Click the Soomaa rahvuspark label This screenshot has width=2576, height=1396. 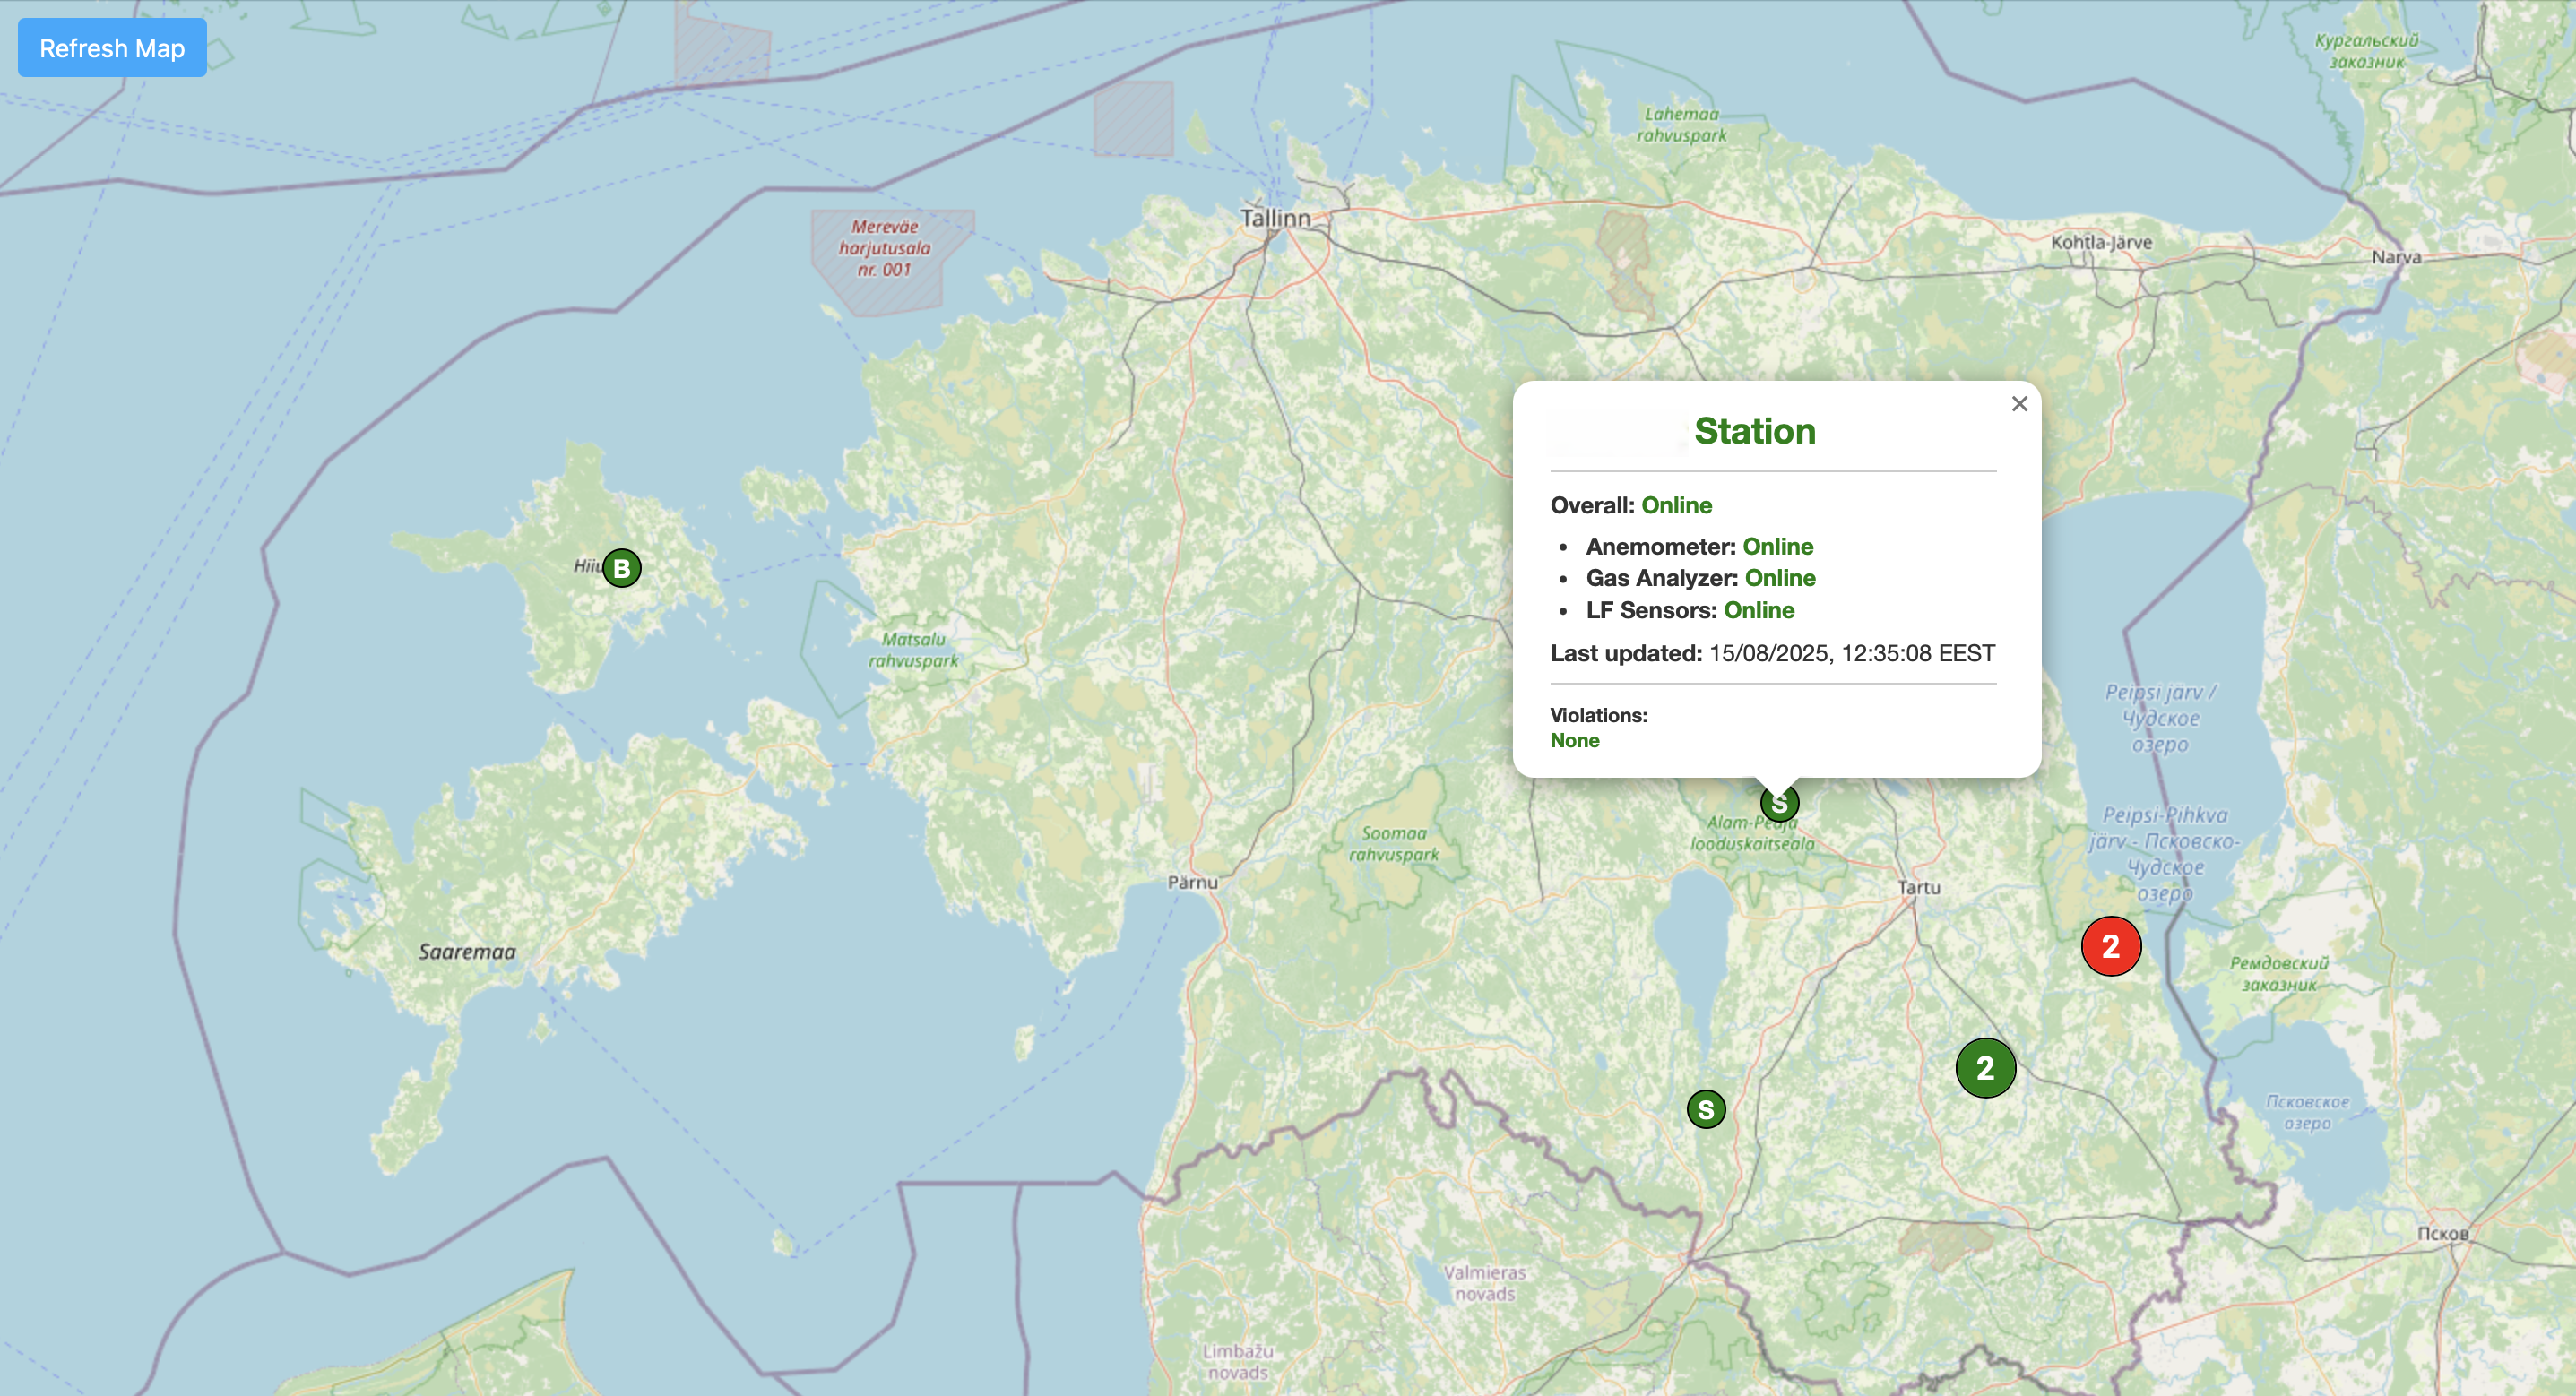click(1394, 843)
